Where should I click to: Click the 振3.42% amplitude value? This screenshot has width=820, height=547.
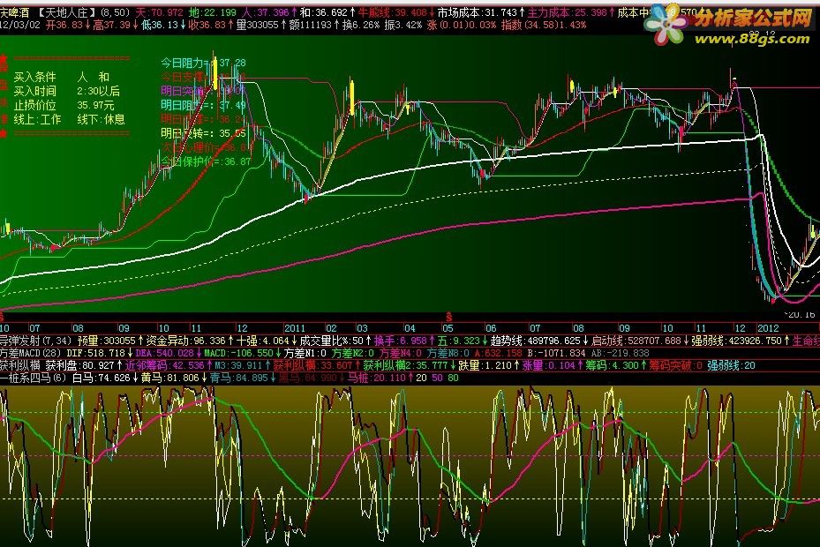click(403, 25)
